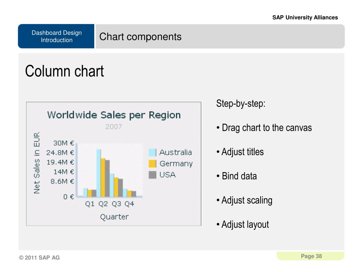Click the '© 2011 SAP AG' copyright text
The width and height of the screenshot is (363, 272).
pos(39,258)
